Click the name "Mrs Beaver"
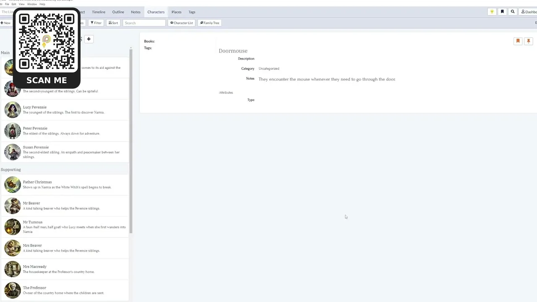This screenshot has height=302, width=537. pos(32,245)
